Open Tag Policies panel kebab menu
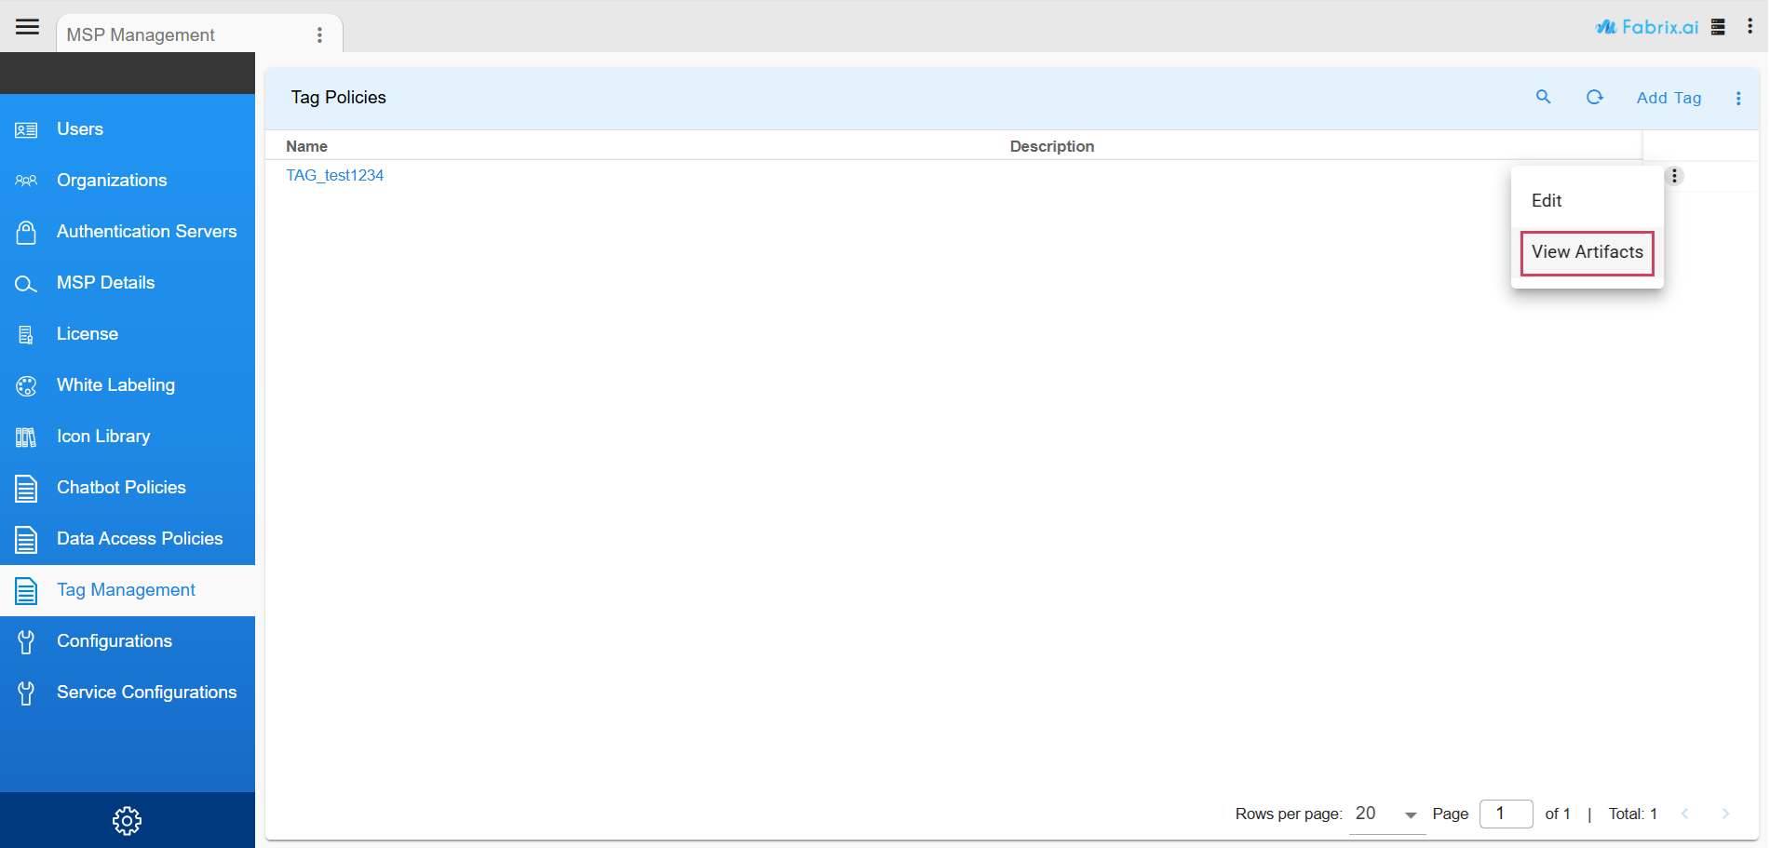This screenshot has height=848, width=1770. pyautogui.click(x=1737, y=98)
